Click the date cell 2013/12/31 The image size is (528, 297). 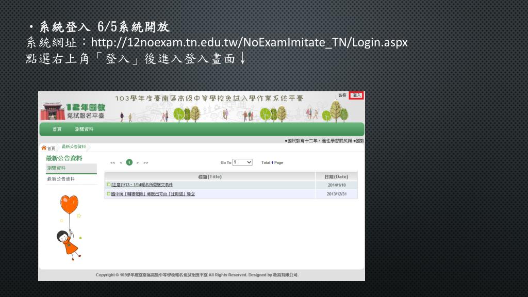point(336,194)
